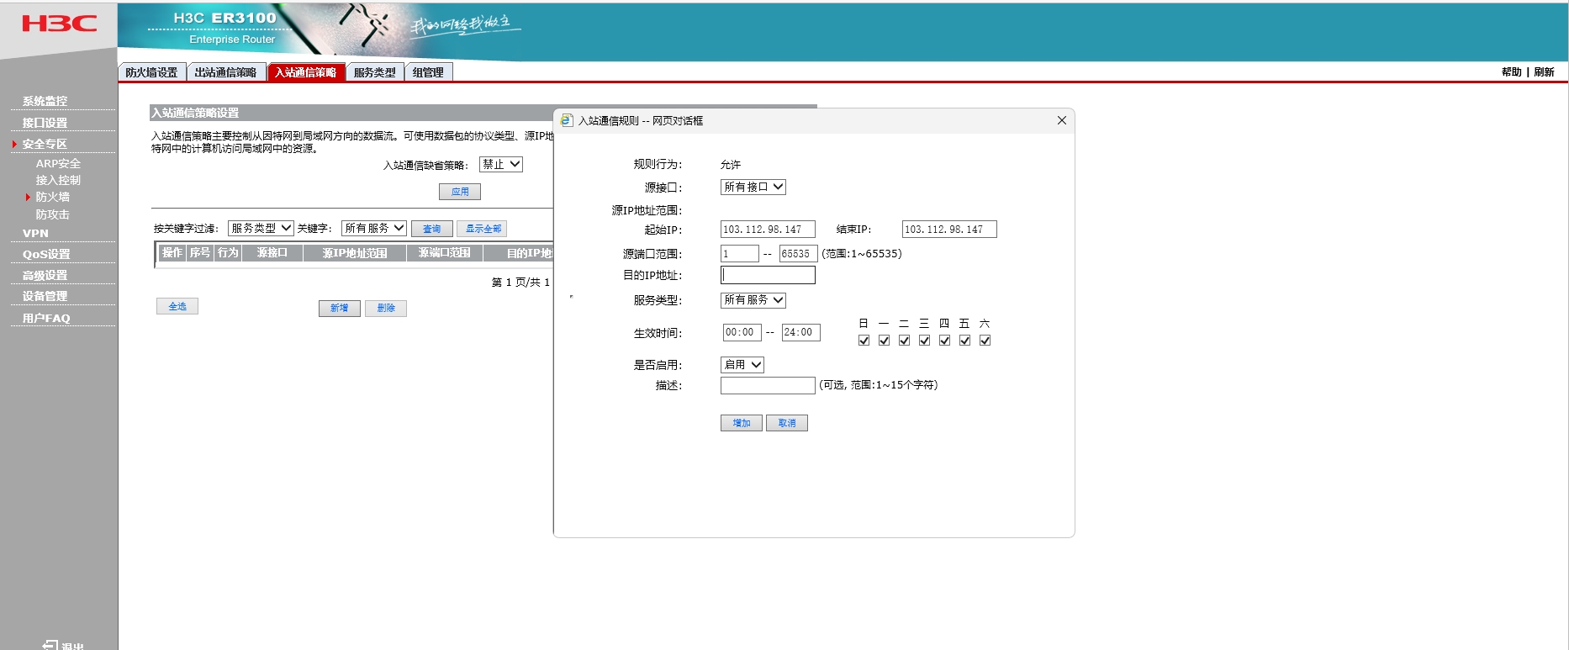Toggle the 一 (Monday) checkbox
This screenshot has height=650, width=1569.
884,341
